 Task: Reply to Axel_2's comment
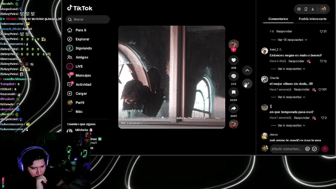(x=296, y=61)
